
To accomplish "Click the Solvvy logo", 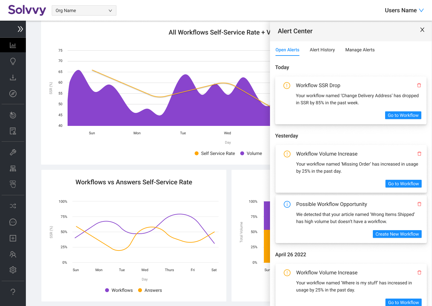I will 27,10.
